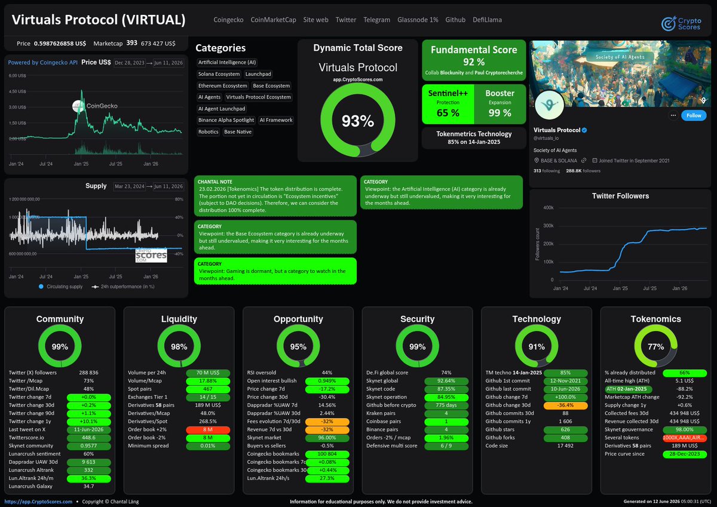Select the AI Agent Launchpad tag

pos(221,109)
